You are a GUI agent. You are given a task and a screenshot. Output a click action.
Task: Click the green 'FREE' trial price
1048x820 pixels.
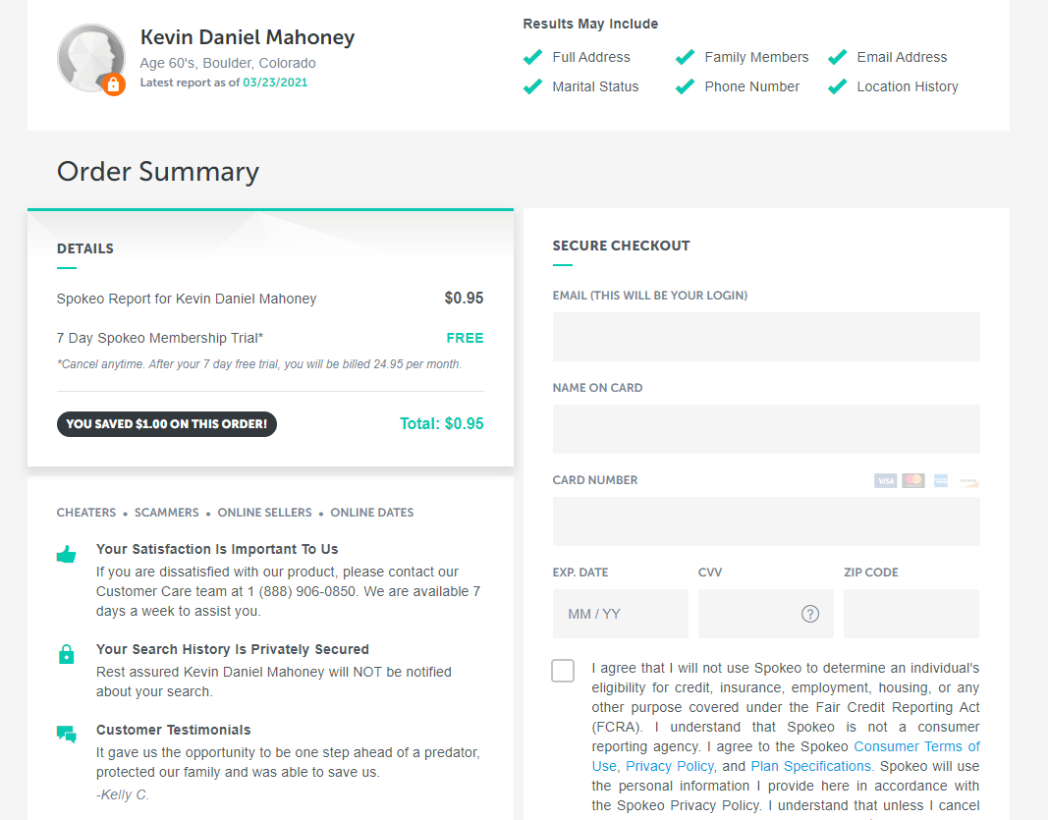466,338
